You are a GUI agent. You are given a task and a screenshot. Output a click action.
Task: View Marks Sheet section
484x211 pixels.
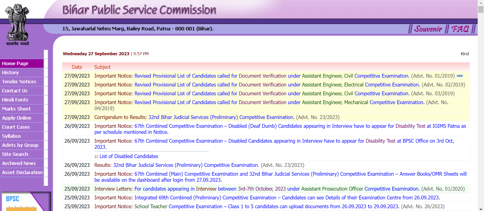(16, 109)
